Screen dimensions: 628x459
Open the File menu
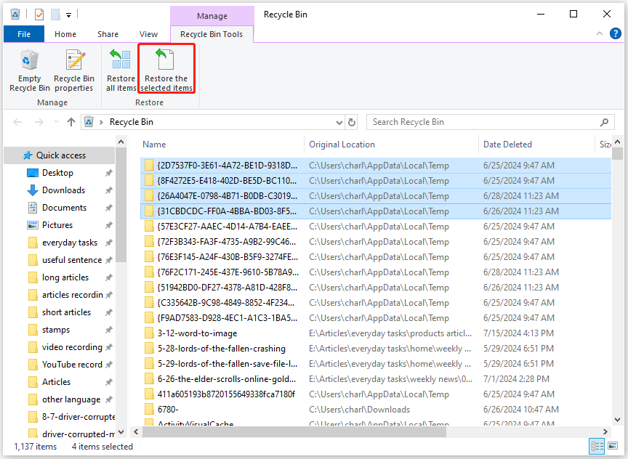(x=24, y=34)
